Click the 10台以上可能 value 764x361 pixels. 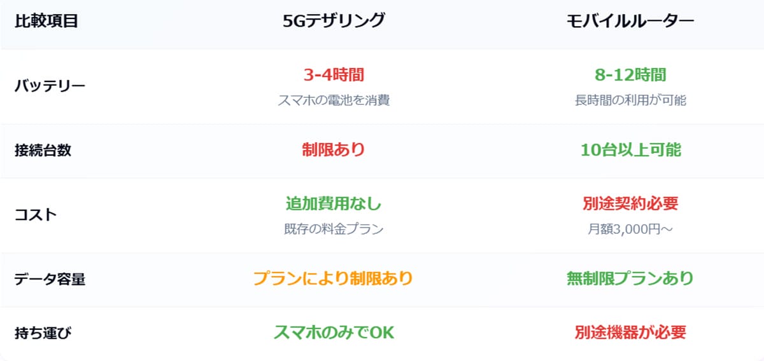630,150
